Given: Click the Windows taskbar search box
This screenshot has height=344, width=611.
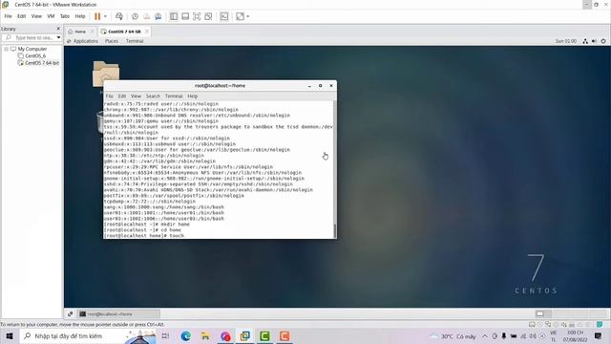Looking at the screenshot, I should pos(88,335).
